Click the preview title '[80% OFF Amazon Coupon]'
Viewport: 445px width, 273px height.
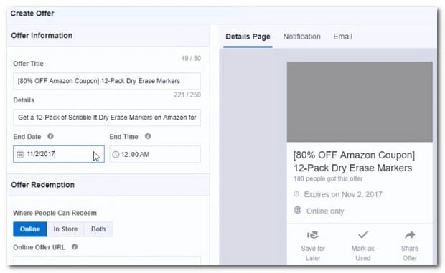tap(354, 155)
